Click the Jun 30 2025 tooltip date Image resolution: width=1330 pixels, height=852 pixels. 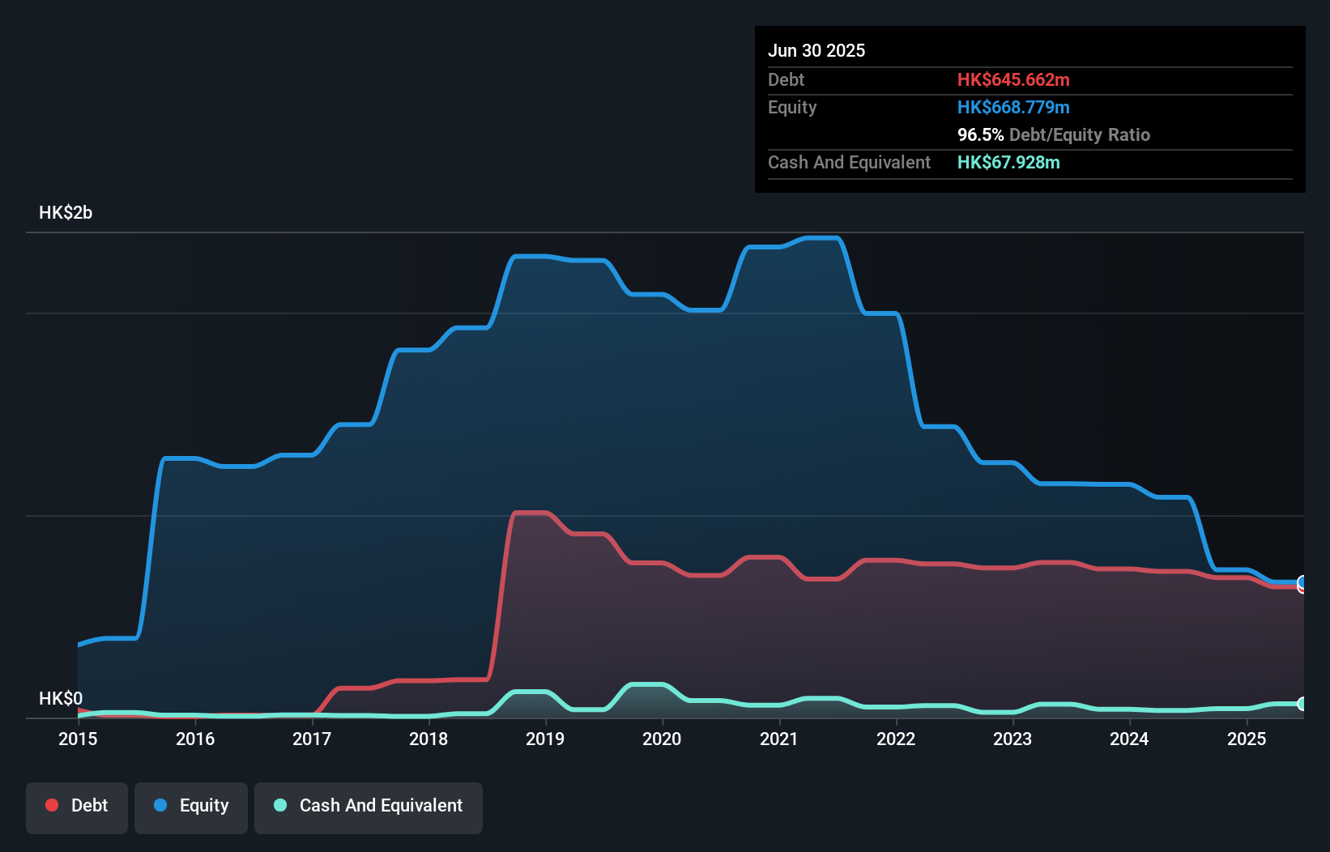816,50
